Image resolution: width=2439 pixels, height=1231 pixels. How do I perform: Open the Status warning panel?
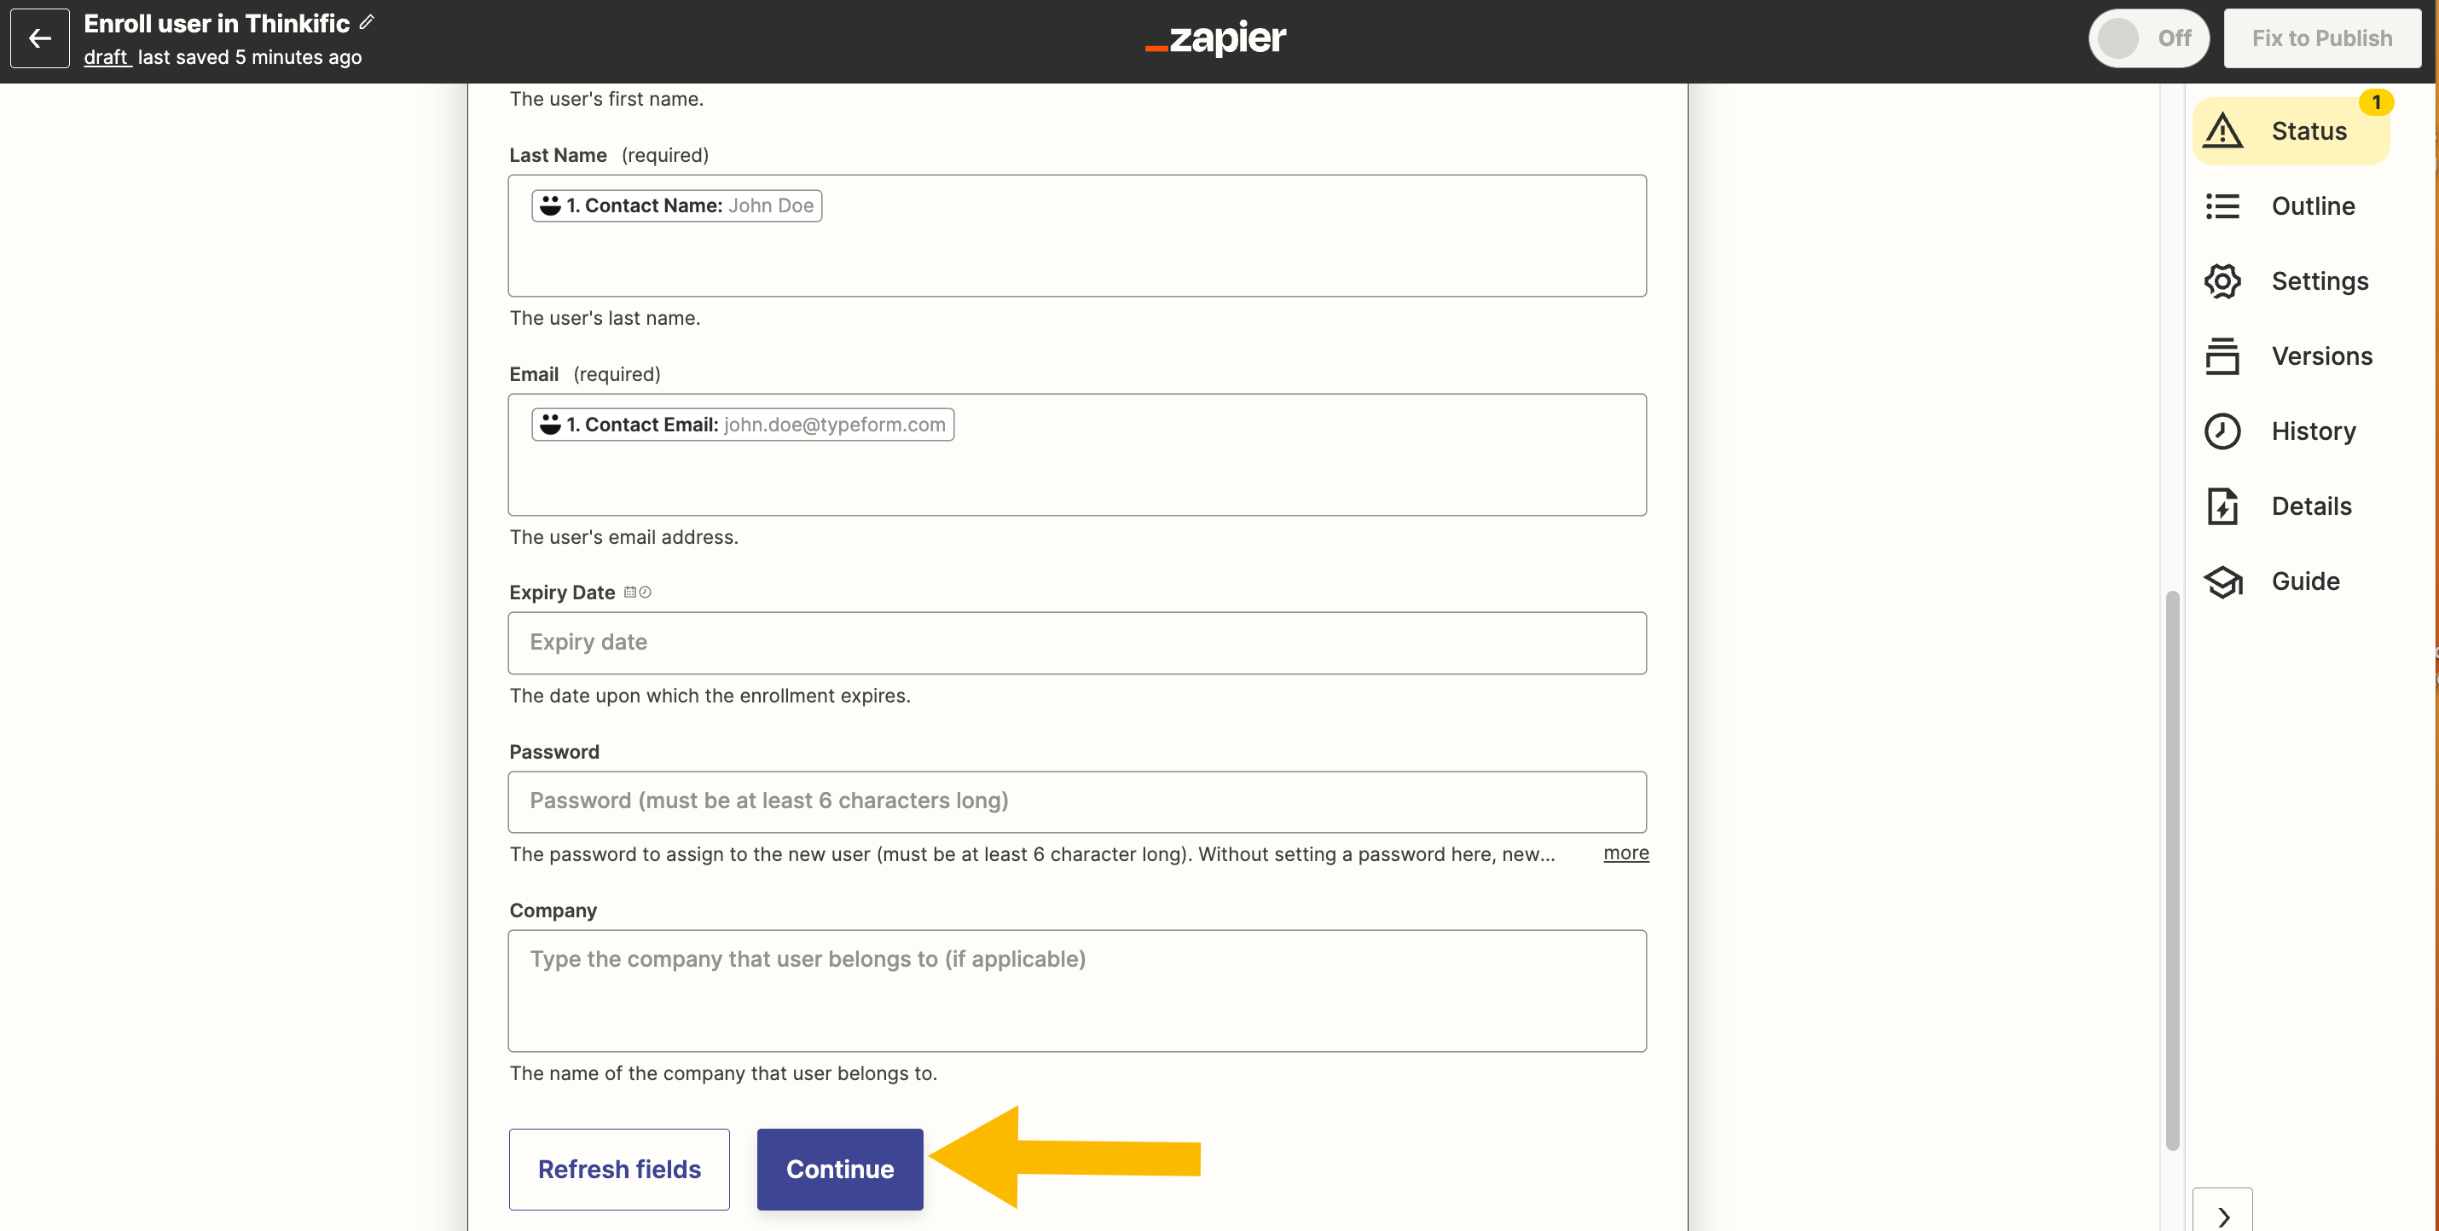click(2291, 130)
